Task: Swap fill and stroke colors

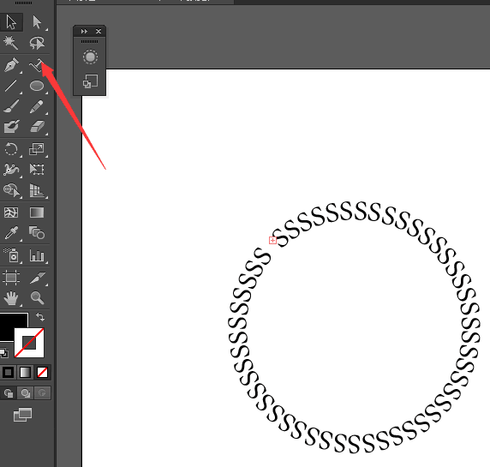Action: pos(40,317)
